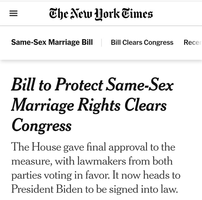Click "signed into law" in the summary

coord(144,189)
